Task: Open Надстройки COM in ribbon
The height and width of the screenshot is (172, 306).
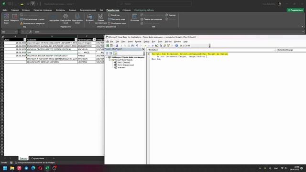Action: pos(77,19)
